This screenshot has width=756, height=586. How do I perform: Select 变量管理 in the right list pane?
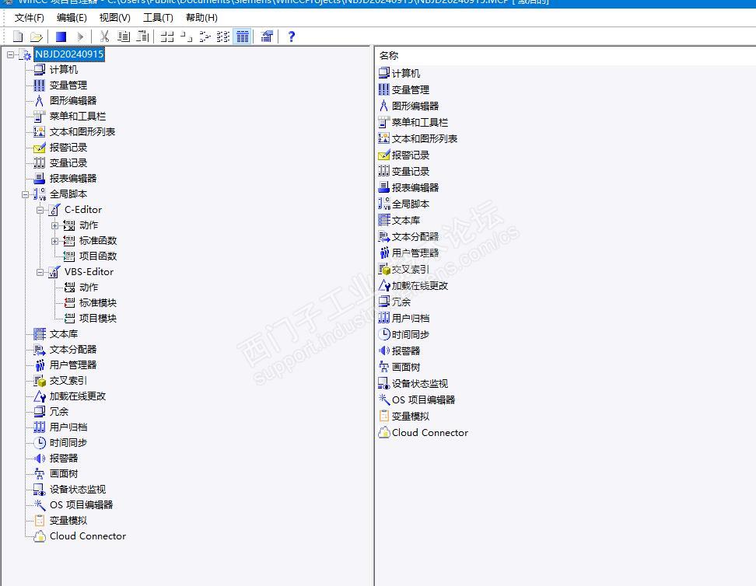tap(411, 89)
